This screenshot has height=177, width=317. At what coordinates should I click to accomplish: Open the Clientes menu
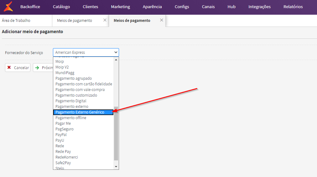(90, 7)
